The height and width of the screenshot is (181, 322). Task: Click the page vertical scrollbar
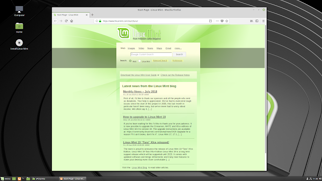coord(266,89)
